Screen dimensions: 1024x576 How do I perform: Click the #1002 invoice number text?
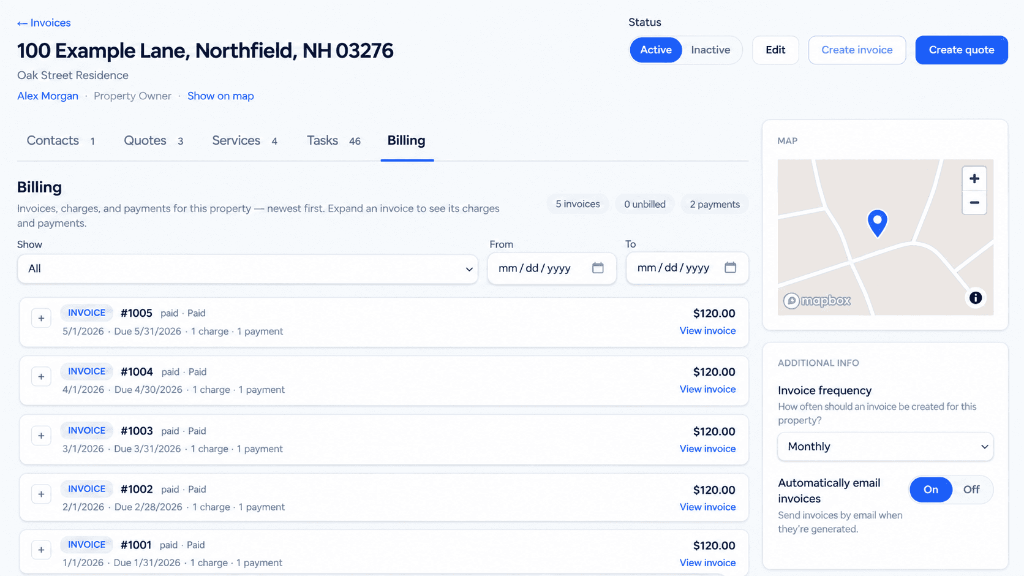tap(137, 490)
